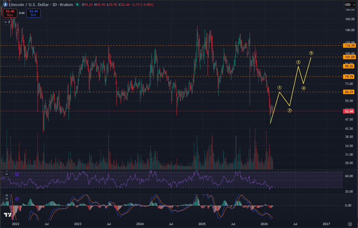Click the purple icon in RSI pane
Viewport: 358px width, 228px height.
[17, 174]
